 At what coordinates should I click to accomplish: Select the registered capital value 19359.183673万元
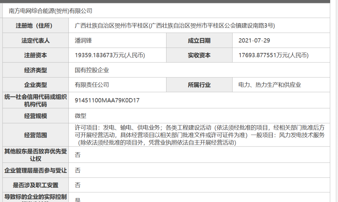pos(110,55)
